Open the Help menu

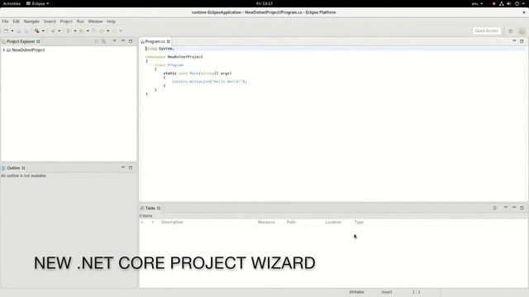(x=111, y=21)
